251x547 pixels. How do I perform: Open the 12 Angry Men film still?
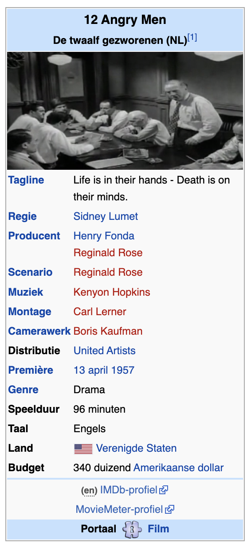tap(125, 110)
